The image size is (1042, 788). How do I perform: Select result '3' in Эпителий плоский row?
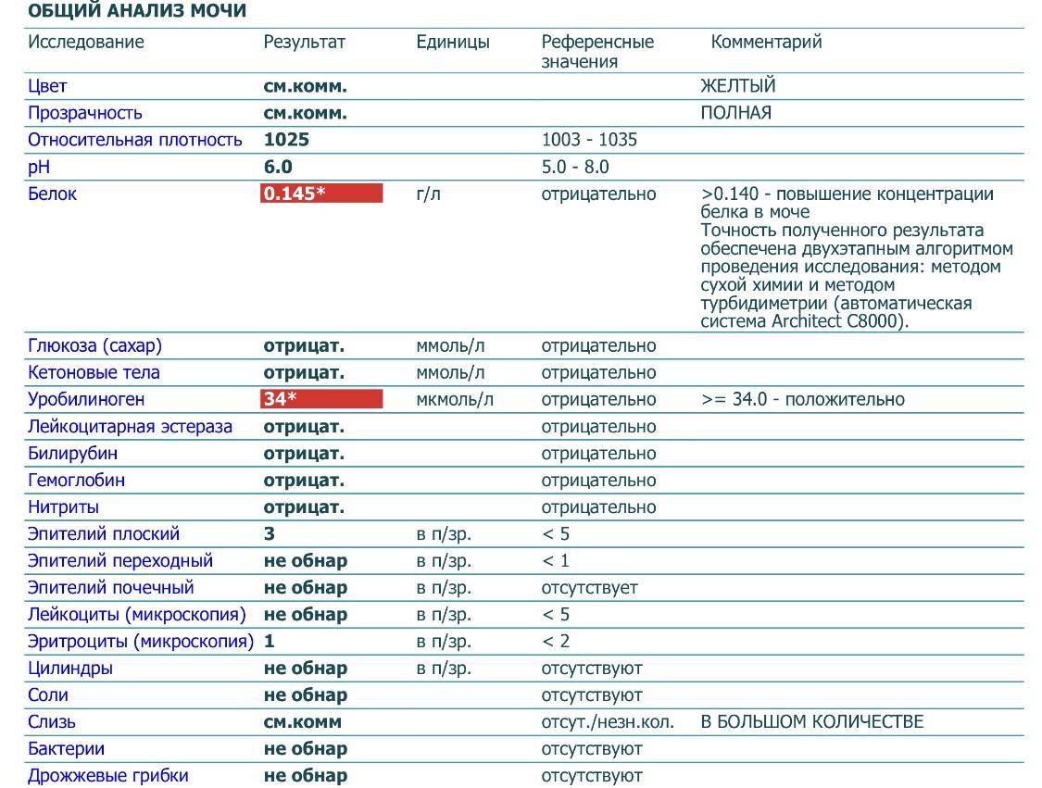tap(270, 534)
